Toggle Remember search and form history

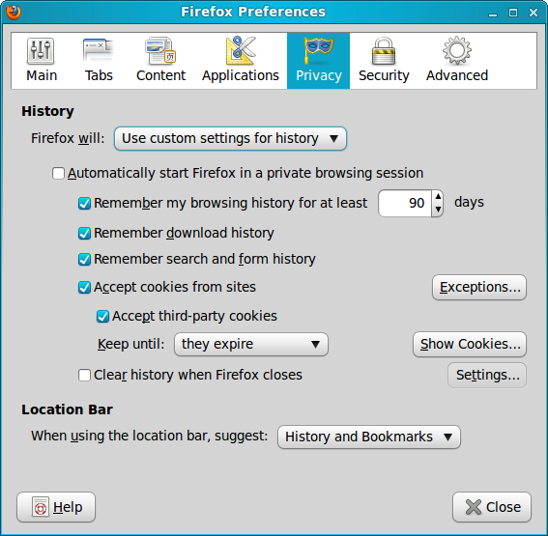pos(84,260)
